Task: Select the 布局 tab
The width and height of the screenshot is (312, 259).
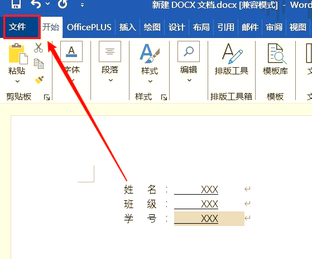Action: click(x=201, y=27)
